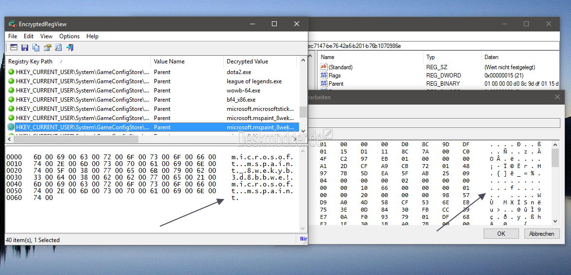
Task: Click the Flags value name in Registry Editor
Action: click(x=335, y=76)
